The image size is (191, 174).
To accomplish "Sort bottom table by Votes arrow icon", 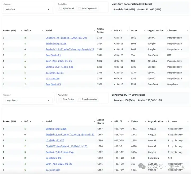I will tap(145, 122).
